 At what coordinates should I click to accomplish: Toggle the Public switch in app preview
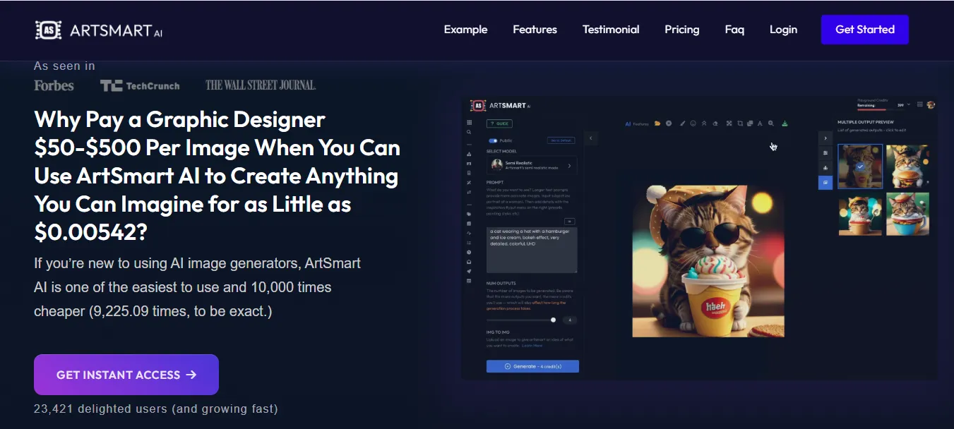click(493, 140)
